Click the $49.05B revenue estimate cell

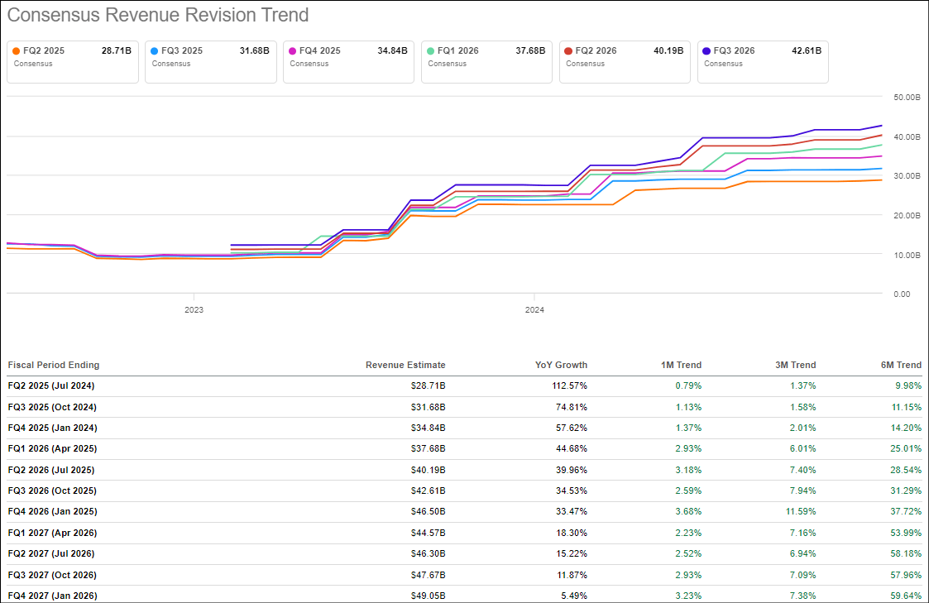point(428,596)
